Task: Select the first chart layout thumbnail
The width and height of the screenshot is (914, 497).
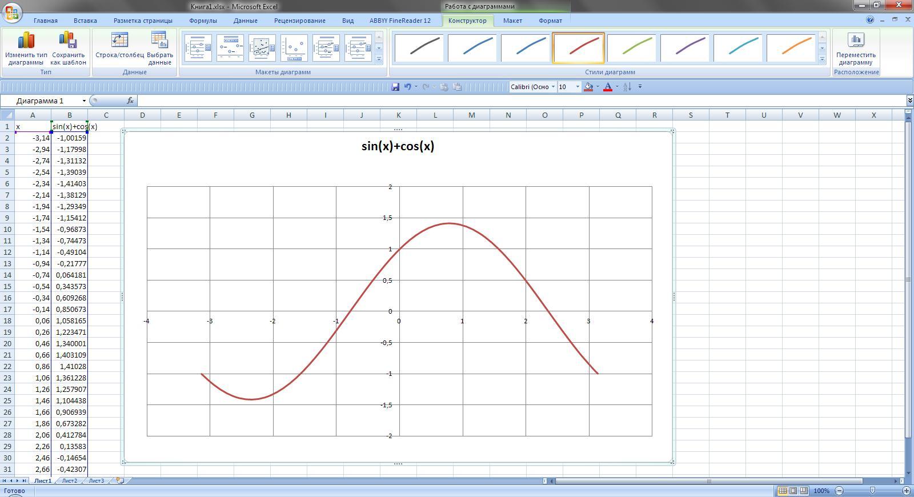Action: pyautogui.click(x=198, y=48)
